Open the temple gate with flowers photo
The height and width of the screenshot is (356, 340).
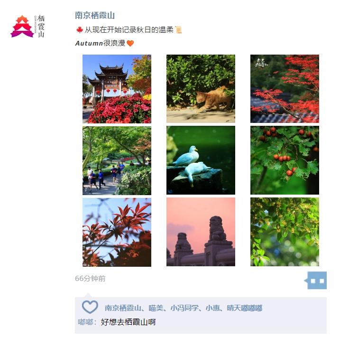(x=117, y=89)
